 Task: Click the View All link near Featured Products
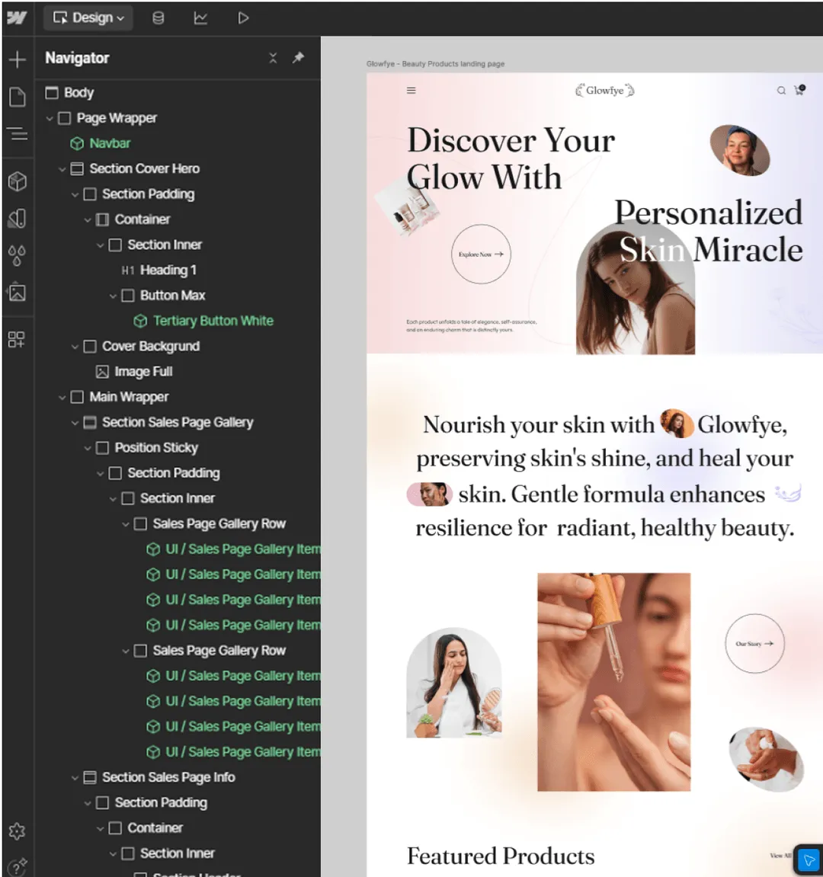(782, 856)
